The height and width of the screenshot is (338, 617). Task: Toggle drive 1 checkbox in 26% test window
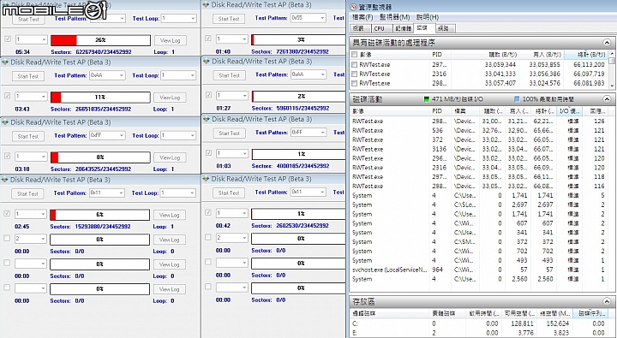[x=8, y=39]
